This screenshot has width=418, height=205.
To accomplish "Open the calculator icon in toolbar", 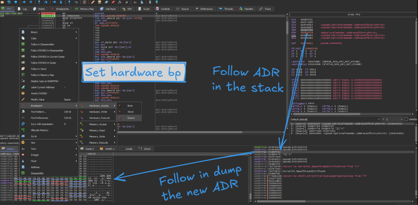I will coord(150,2).
